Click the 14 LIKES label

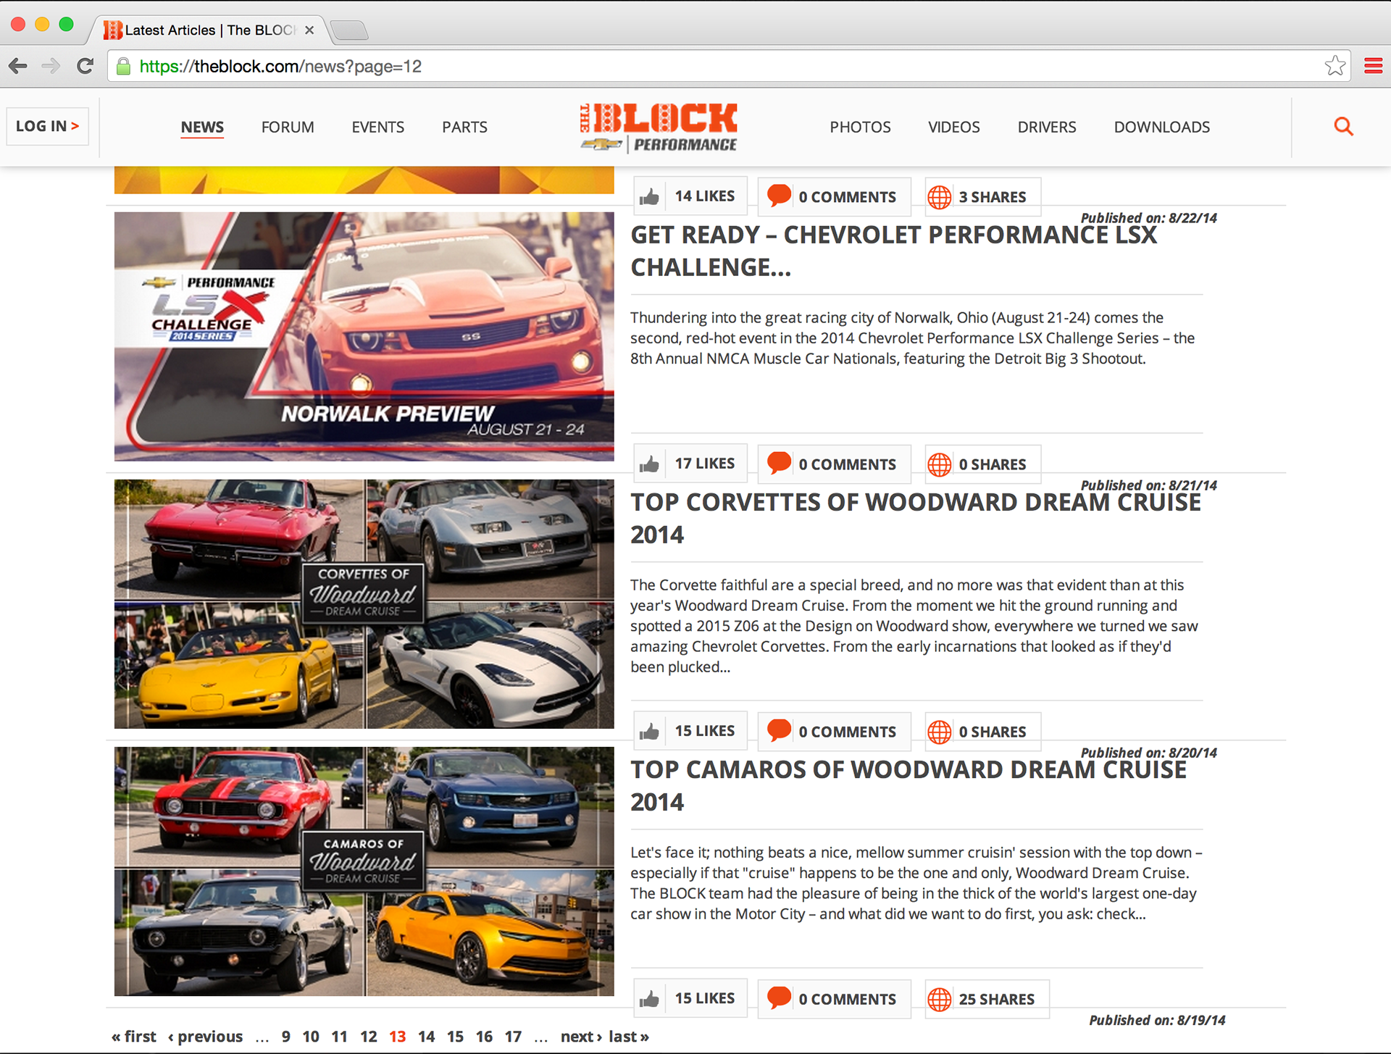(705, 196)
